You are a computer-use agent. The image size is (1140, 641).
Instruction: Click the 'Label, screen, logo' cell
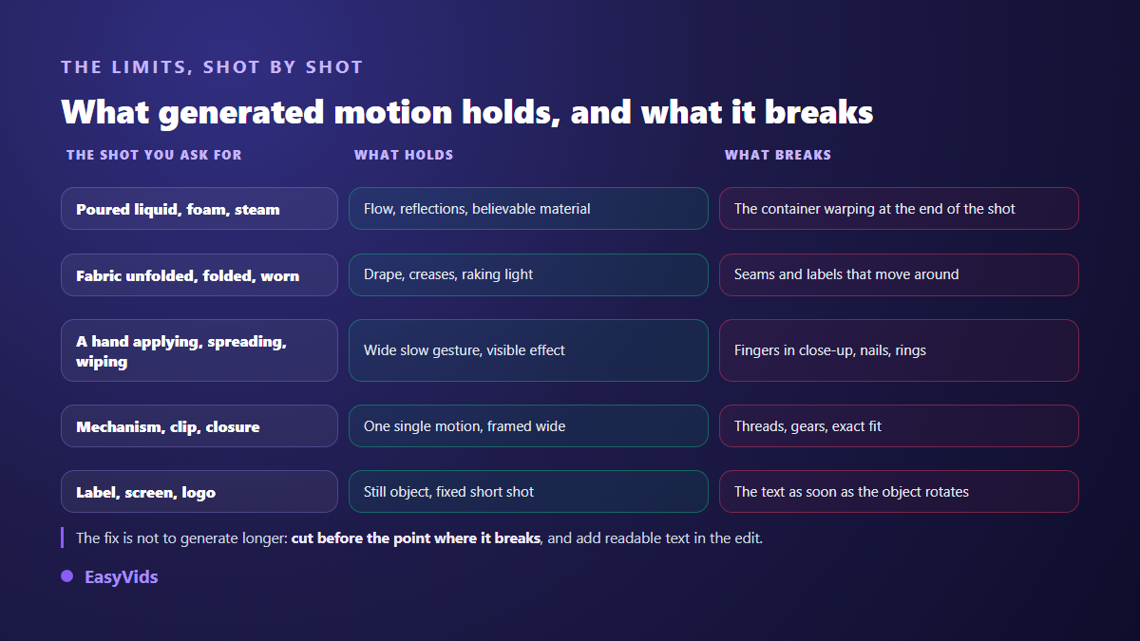coord(199,492)
